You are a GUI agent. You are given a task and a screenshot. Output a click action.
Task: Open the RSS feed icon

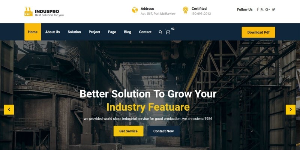point(262,10)
